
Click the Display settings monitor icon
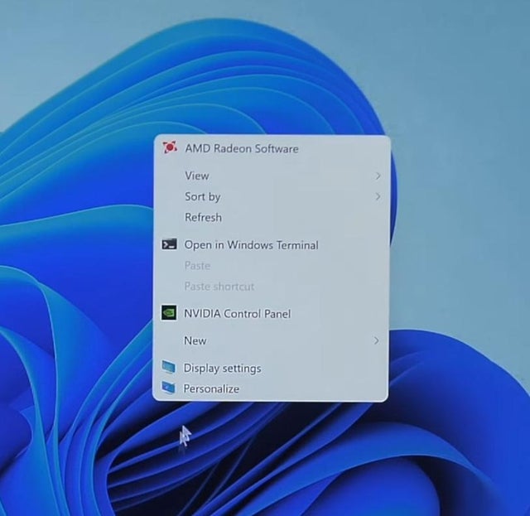pos(169,367)
